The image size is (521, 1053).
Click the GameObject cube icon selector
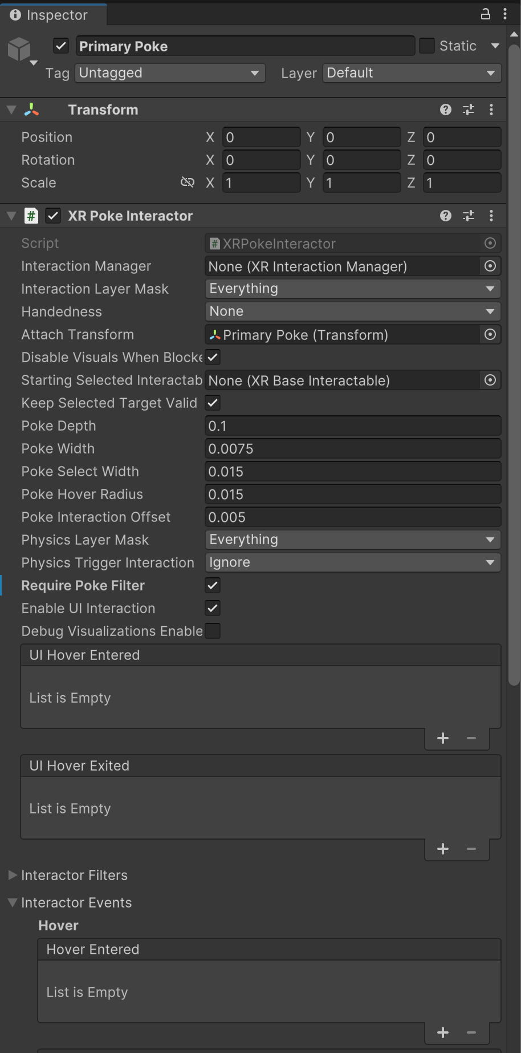click(x=21, y=50)
